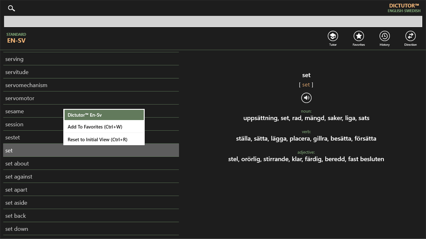Open the entry "set down"

tap(91, 229)
